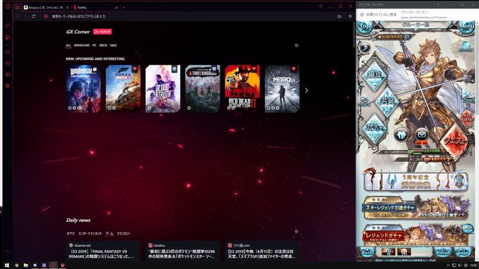479x269 pixels.
Task: Close the Netflix tab
Action: [116, 7]
